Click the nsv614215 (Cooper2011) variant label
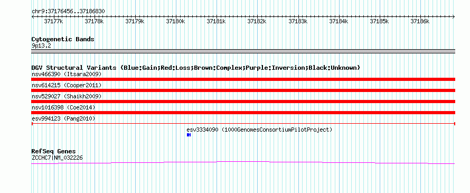Screen dimensions: 470x193 67,85
